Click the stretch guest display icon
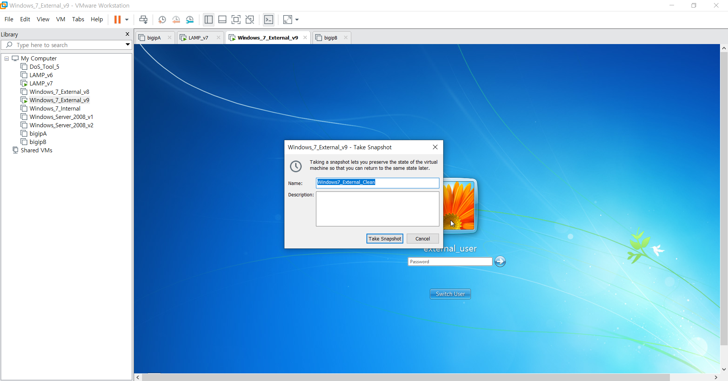Viewport: 728px width, 381px height. pyautogui.click(x=288, y=19)
